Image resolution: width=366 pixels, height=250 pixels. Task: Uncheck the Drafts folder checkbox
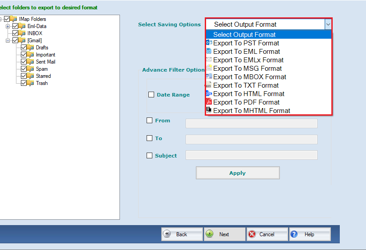pyautogui.click(x=24, y=48)
